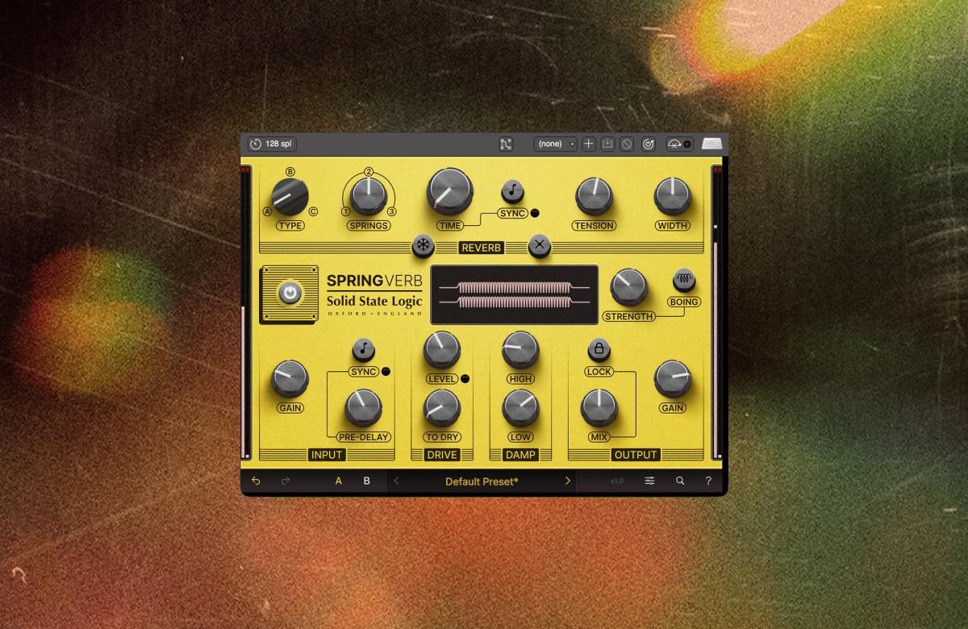
Task: Click the TYPE selector knob
Action: click(x=290, y=198)
